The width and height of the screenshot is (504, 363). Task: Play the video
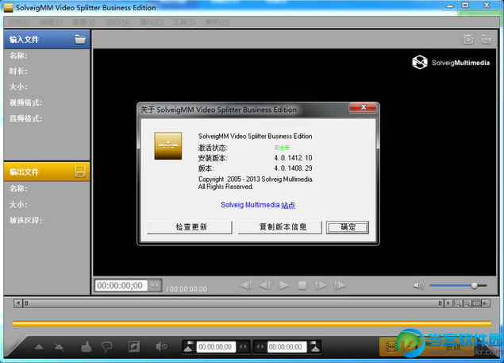click(283, 285)
